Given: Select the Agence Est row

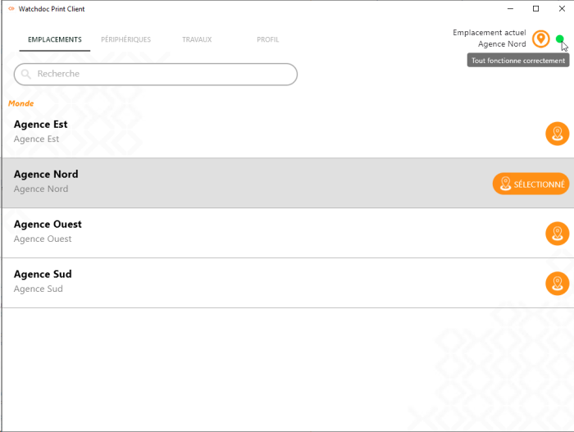Looking at the screenshot, I should pos(246,133).
